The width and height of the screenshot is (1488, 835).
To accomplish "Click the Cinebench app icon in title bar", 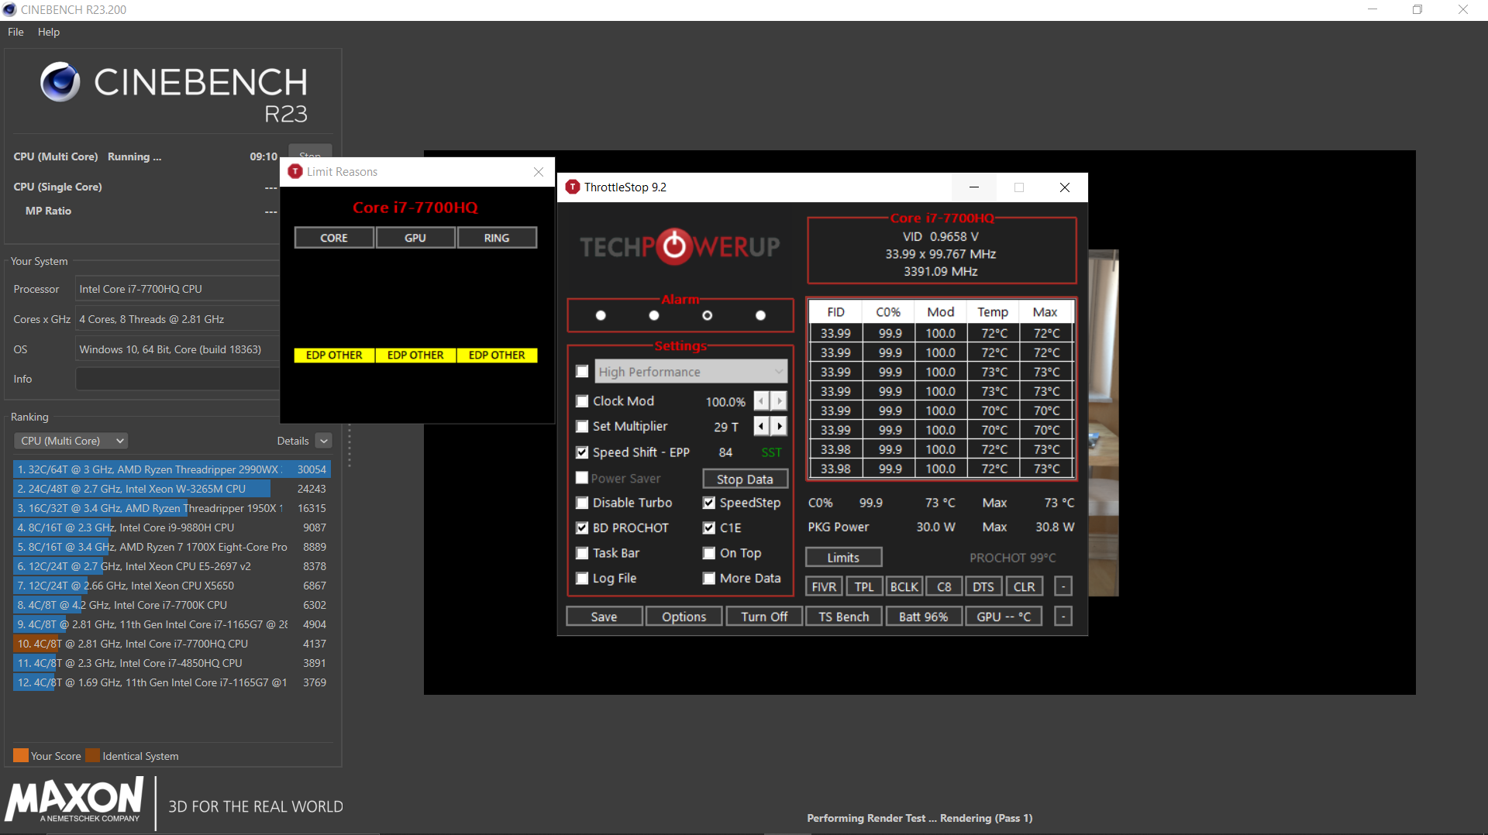I will pyautogui.click(x=9, y=9).
